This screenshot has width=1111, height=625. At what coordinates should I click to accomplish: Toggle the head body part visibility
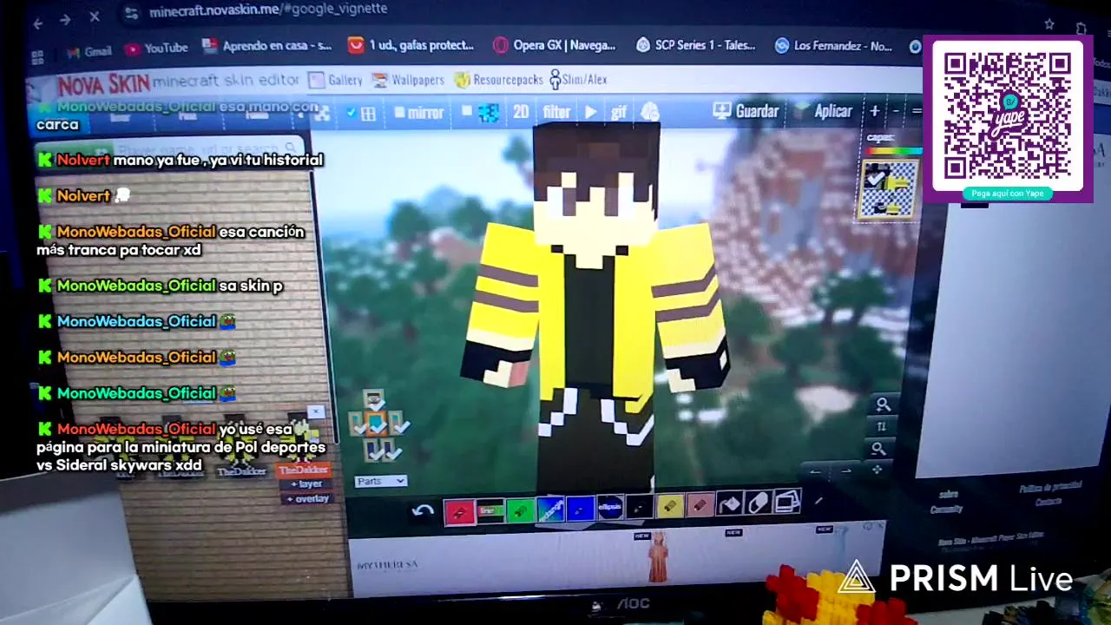374,399
